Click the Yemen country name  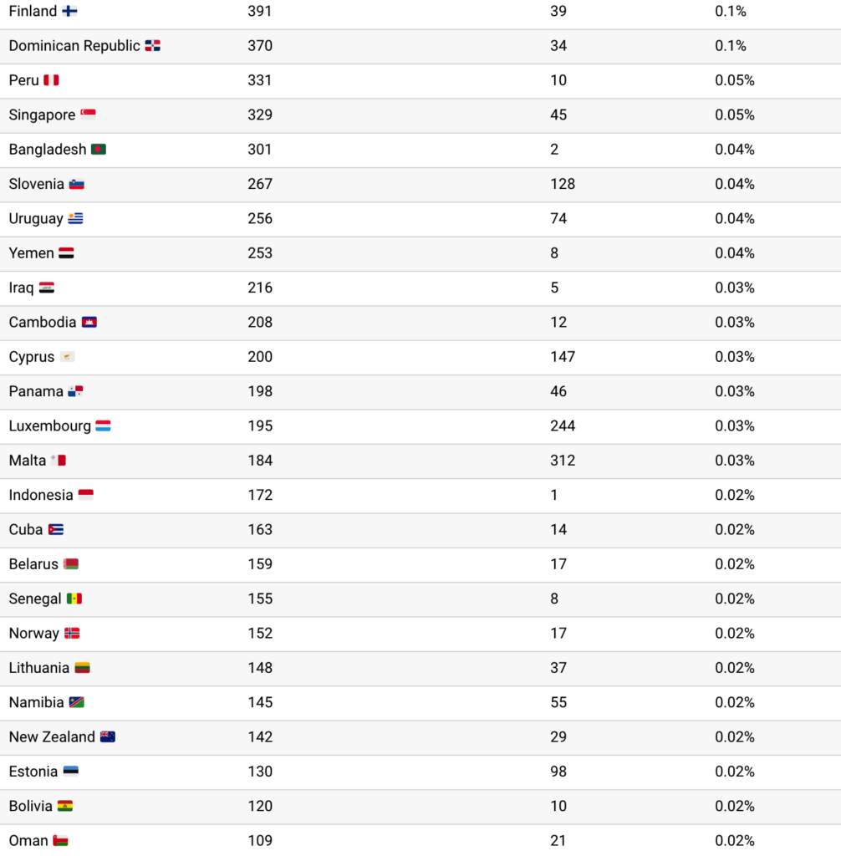tap(32, 253)
